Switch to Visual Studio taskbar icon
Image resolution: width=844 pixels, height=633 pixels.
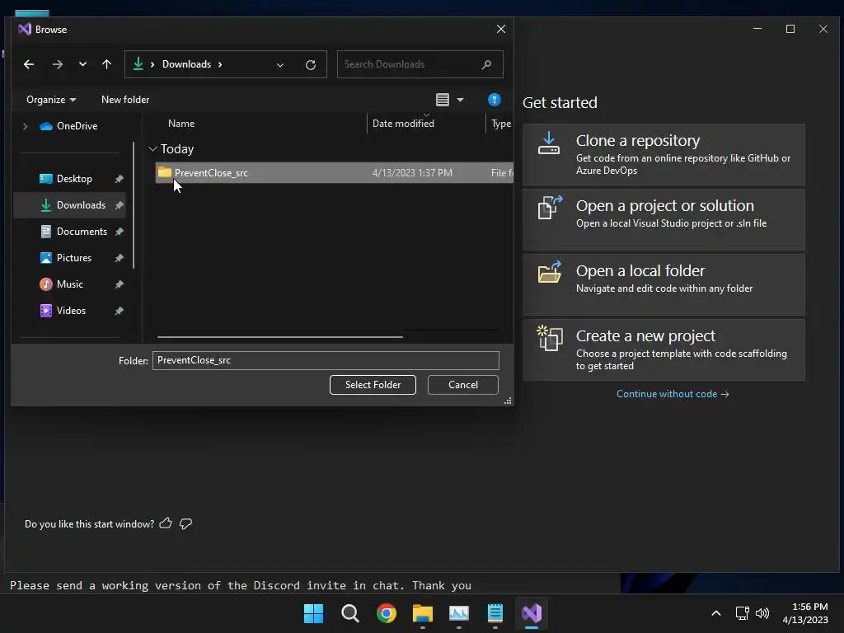(532, 613)
